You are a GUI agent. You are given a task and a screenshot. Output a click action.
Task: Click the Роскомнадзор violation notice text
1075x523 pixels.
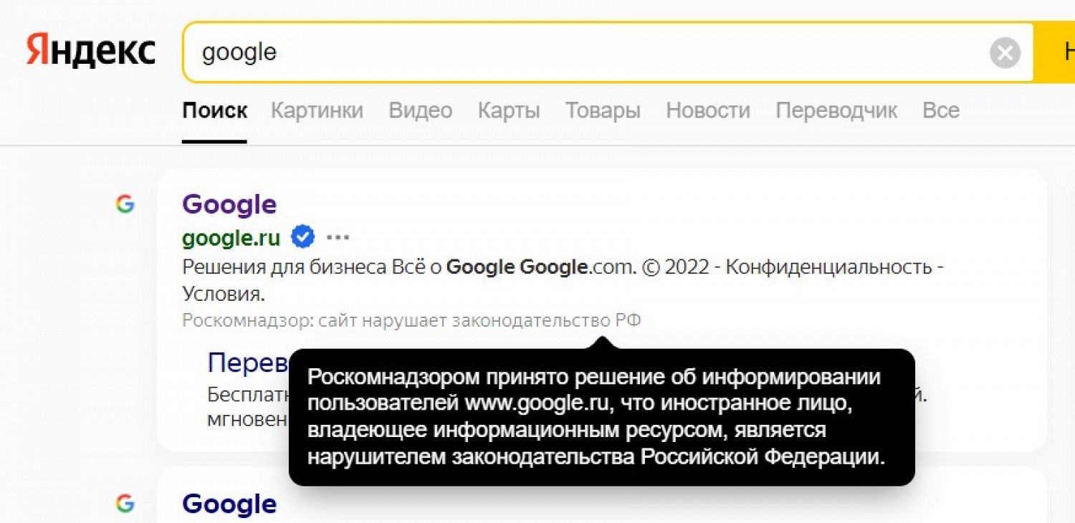pyautogui.click(x=411, y=320)
